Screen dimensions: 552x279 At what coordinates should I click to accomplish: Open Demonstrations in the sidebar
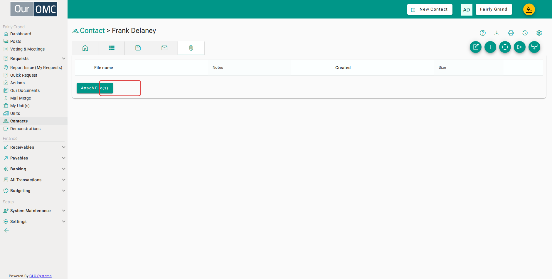25,129
